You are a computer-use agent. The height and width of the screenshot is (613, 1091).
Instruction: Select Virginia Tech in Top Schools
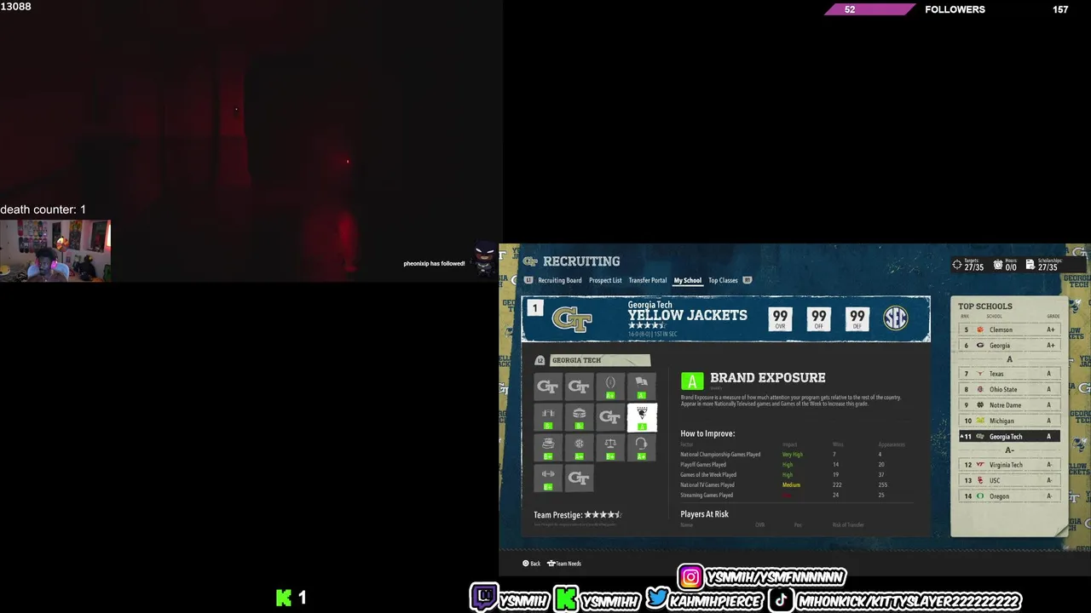1010,465
